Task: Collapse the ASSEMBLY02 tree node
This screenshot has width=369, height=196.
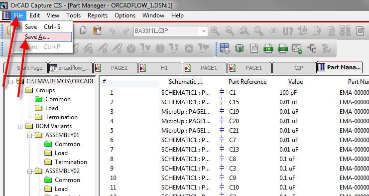Action: [x=29, y=171]
